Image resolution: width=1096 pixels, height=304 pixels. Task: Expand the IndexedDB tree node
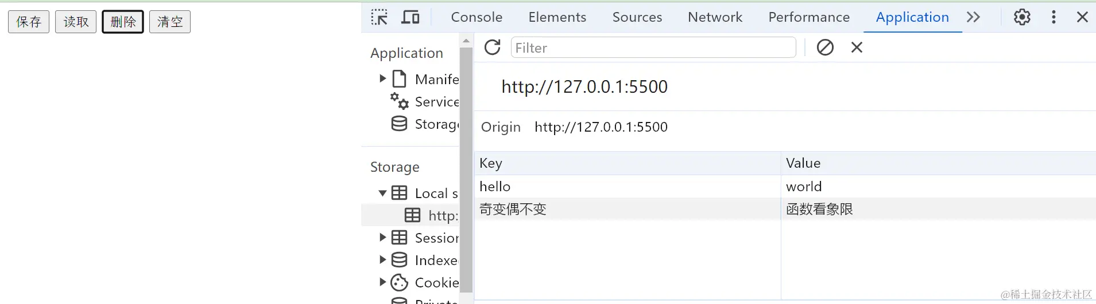(x=382, y=260)
